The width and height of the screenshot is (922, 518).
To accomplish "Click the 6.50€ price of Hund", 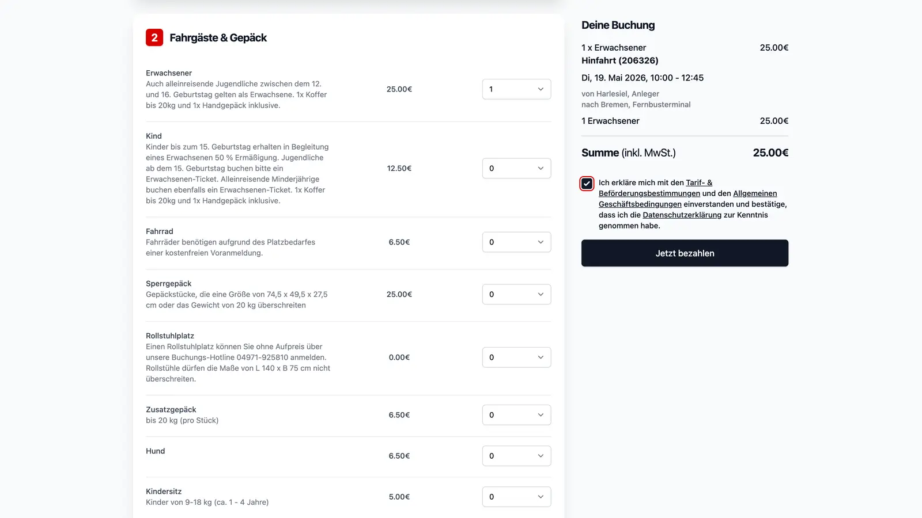I will click(399, 456).
